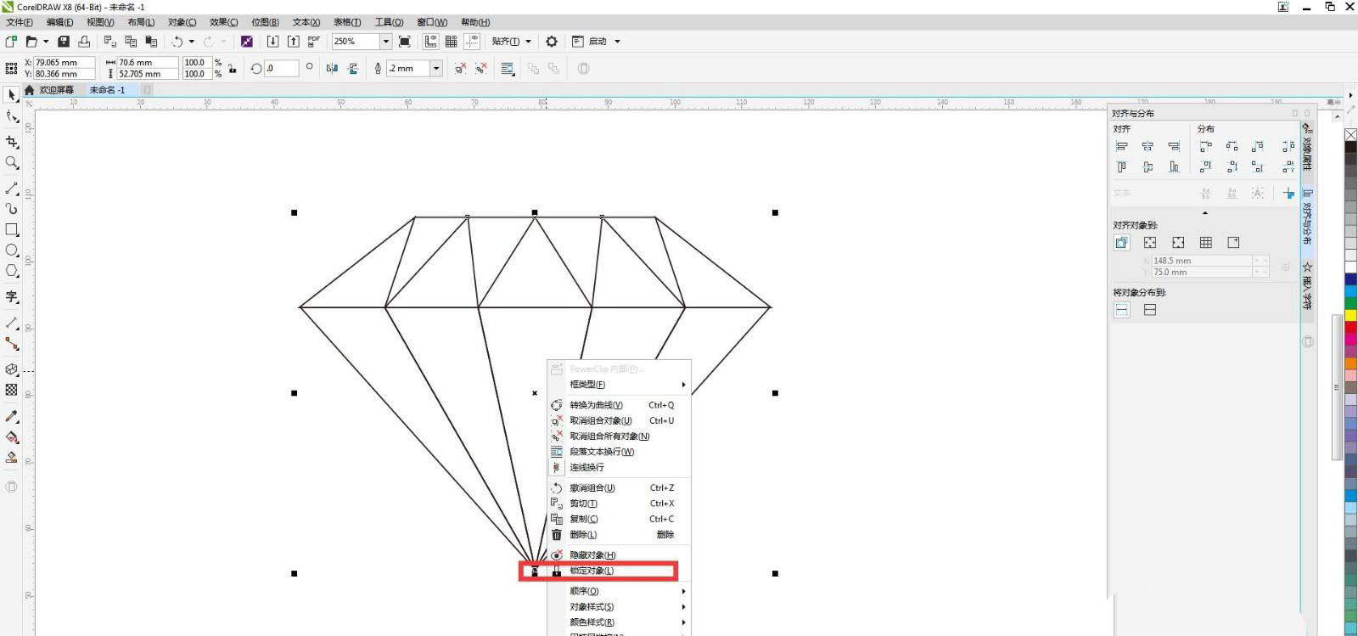Expand the outline width dropdown
The width and height of the screenshot is (1358, 636).
[x=436, y=69]
